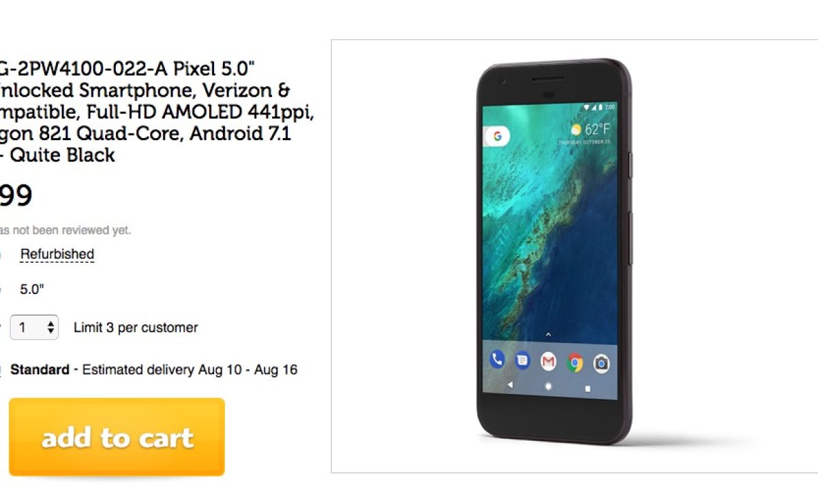Click the Refurbished condition link
Image resolution: width=818 pixels, height=490 pixels.
[57, 255]
